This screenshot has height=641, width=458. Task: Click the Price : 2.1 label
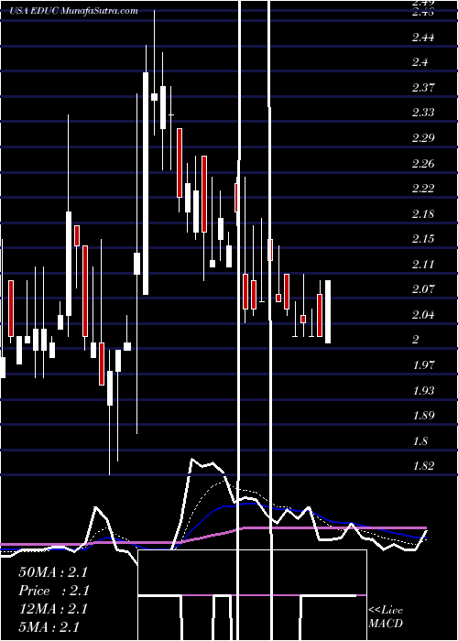pos(54,591)
